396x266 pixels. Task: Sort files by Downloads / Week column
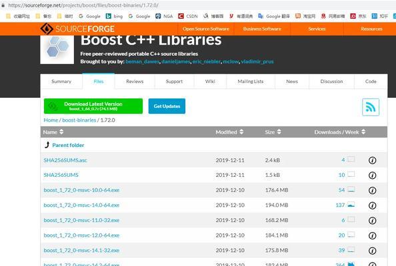point(340,132)
